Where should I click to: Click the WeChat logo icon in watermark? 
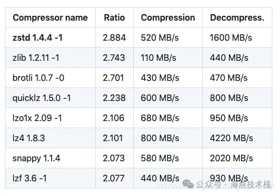(188, 184)
